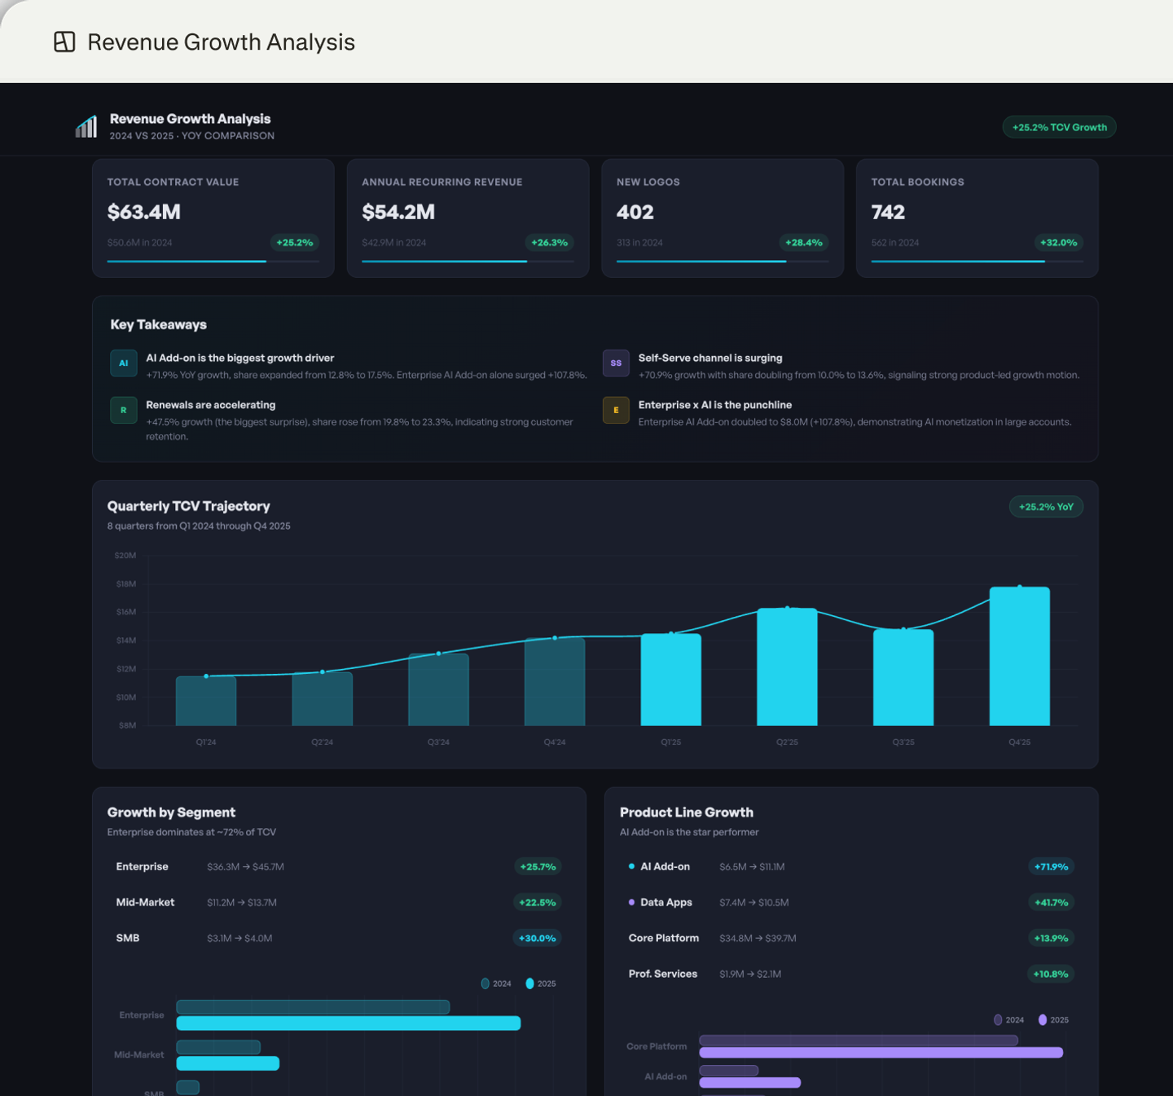This screenshot has height=1096, width=1173.
Task: Select the Annual Recurring Revenue card
Action: (x=468, y=218)
